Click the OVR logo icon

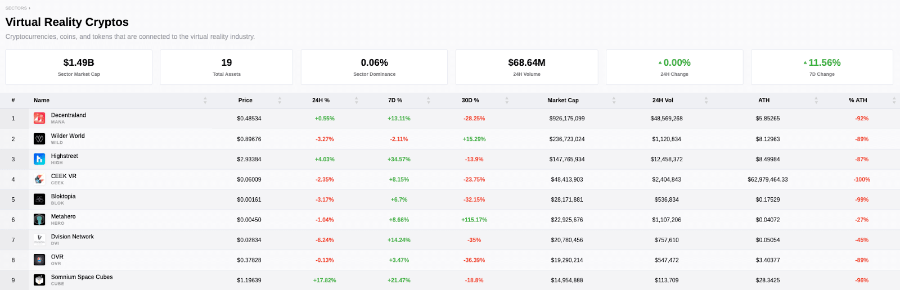point(39,260)
